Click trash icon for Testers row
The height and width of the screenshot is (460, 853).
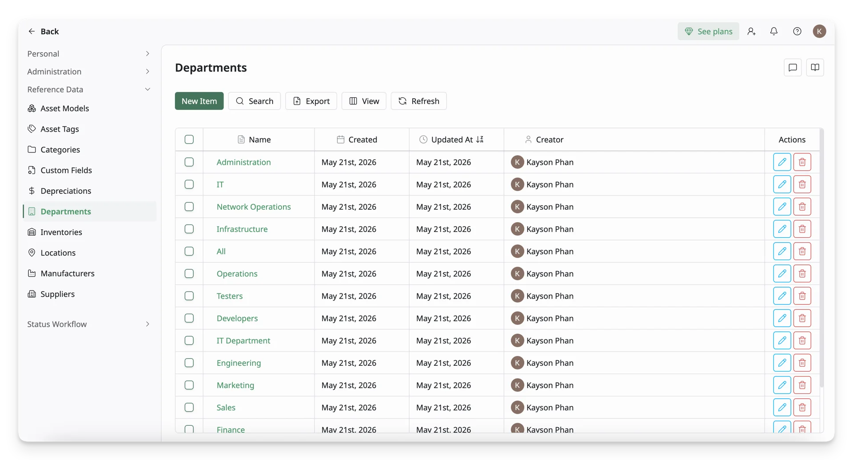point(802,296)
